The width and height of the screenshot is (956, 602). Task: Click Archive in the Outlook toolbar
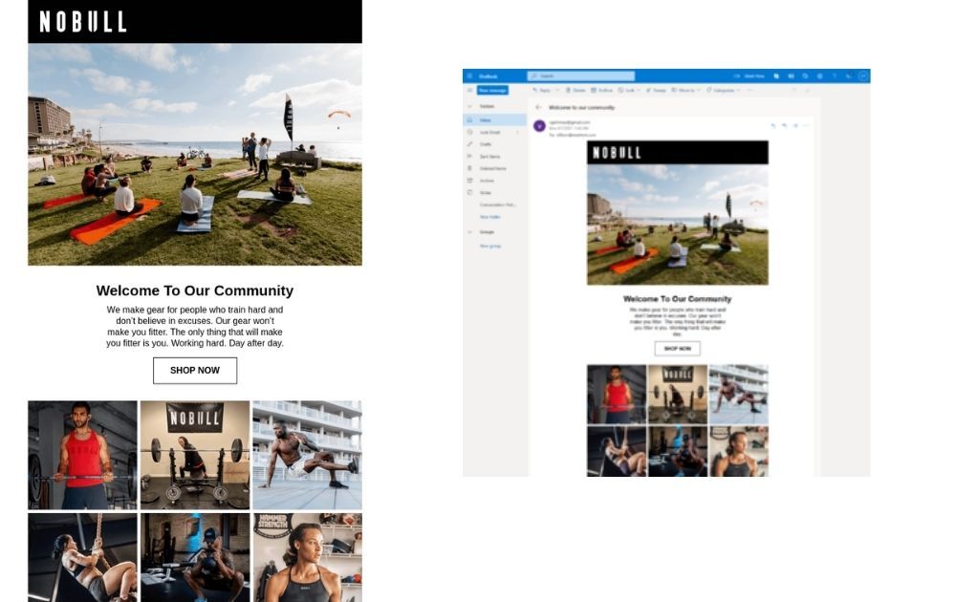click(601, 90)
